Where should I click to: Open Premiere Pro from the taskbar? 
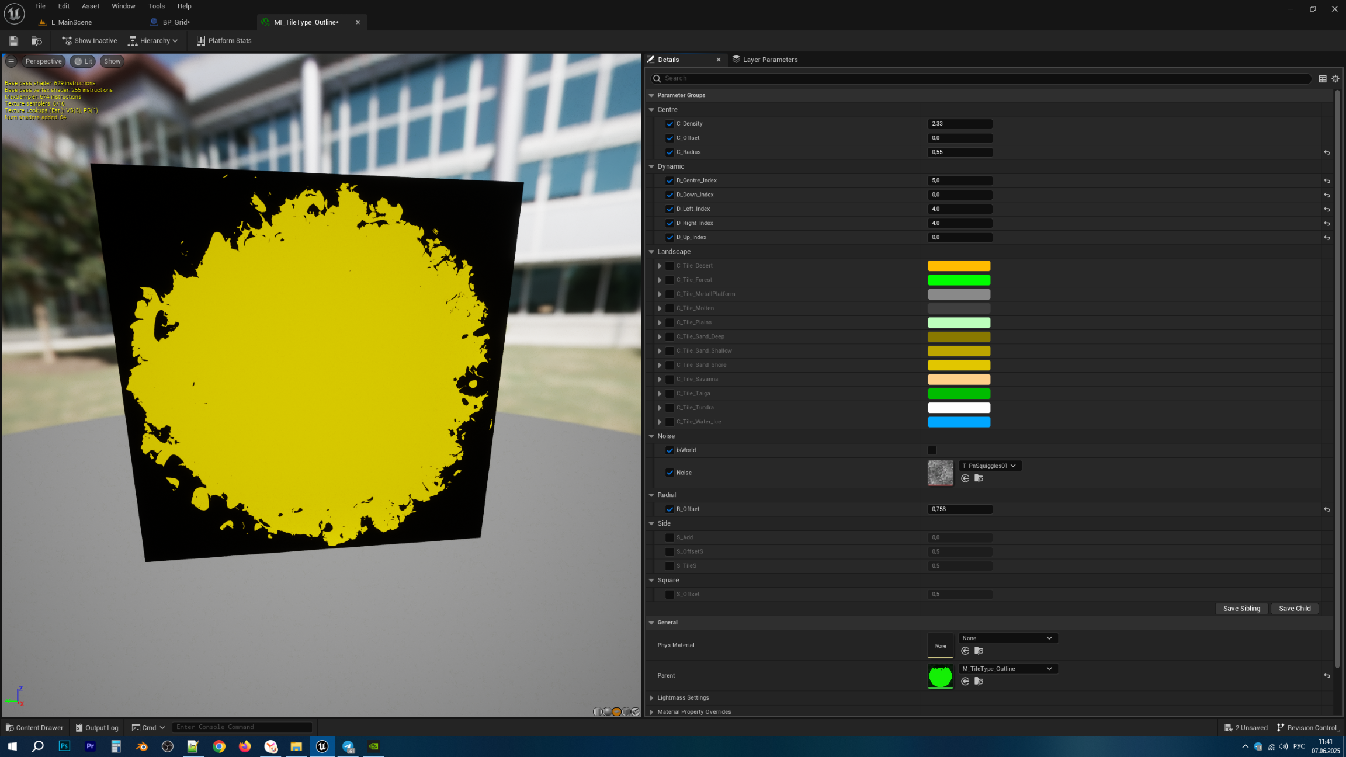point(90,746)
